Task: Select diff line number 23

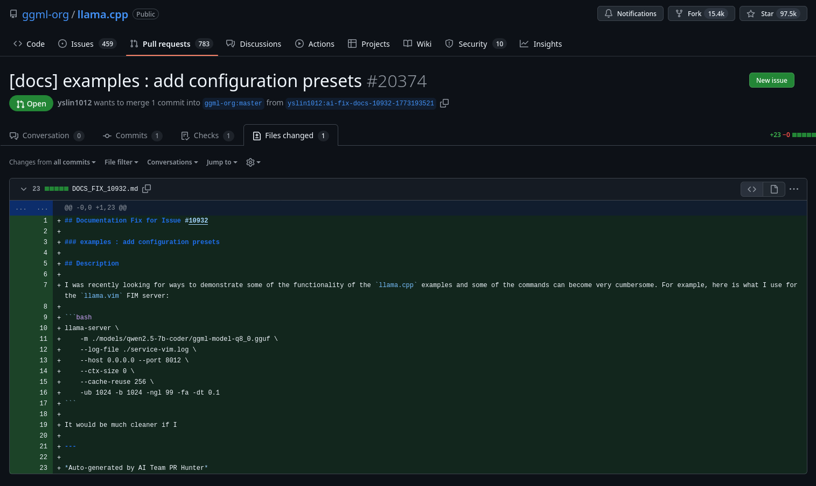Action: 43,468
